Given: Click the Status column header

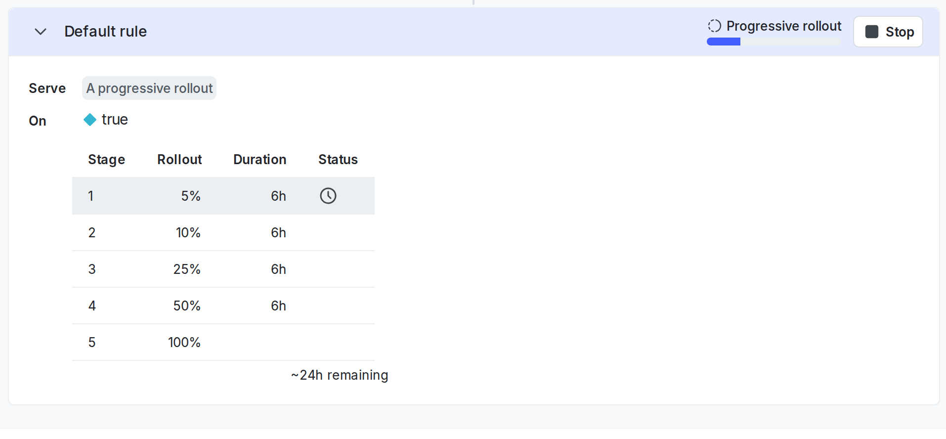Looking at the screenshot, I should tap(338, 159).
